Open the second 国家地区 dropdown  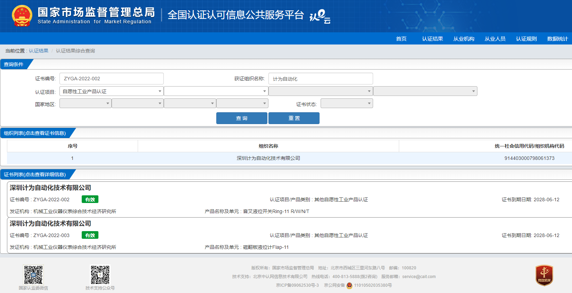coord(138,103)
